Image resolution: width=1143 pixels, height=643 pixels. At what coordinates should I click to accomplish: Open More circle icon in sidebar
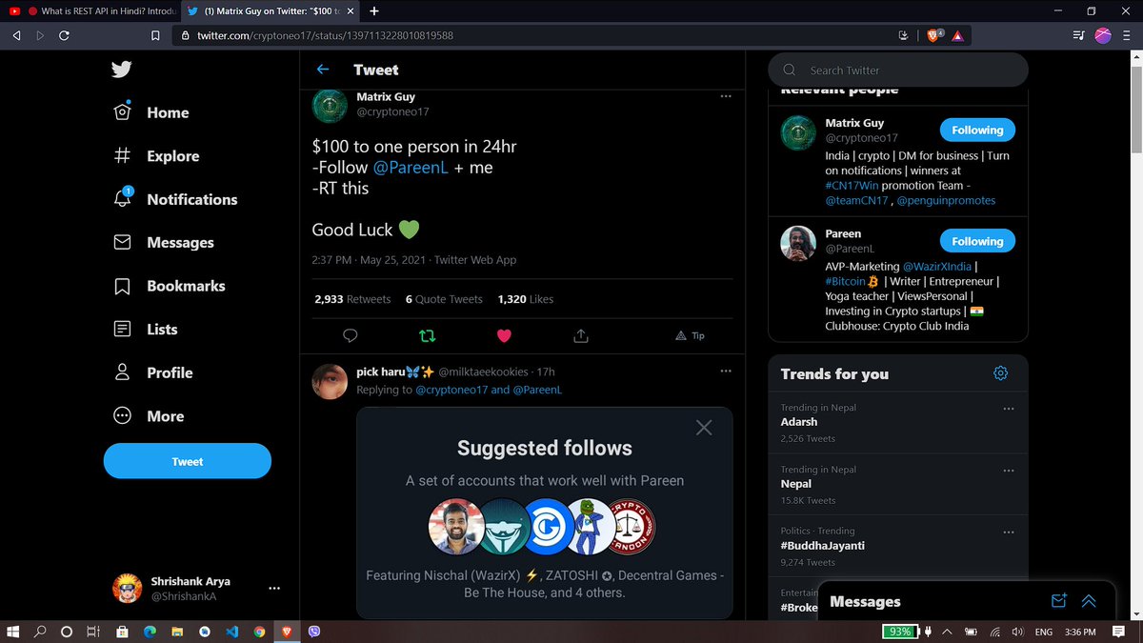click(122, 416)
